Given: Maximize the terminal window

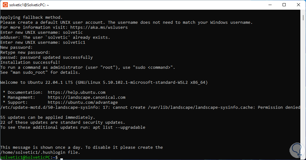Looking at the screenshot, I should click(x=284, y=5).
